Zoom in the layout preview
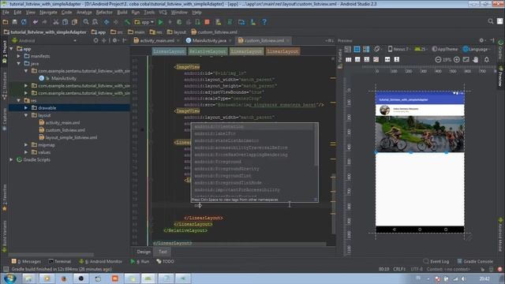This screenshot has width=505, height=284. tap(457, 60)
